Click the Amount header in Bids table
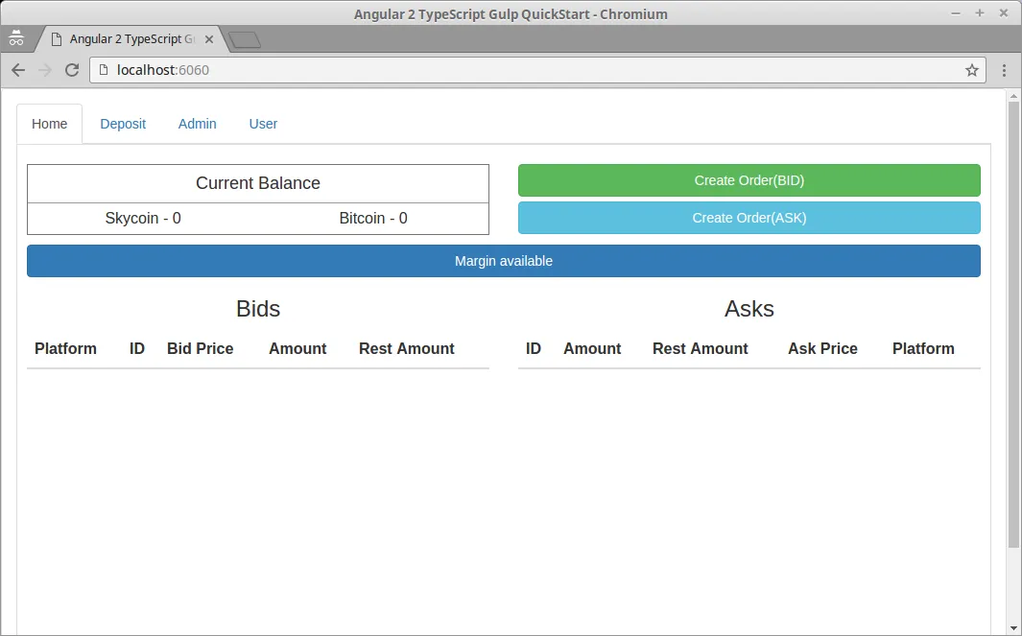Image resolution: width=1022 pixels, height=636 pixels. coord(297,348)
